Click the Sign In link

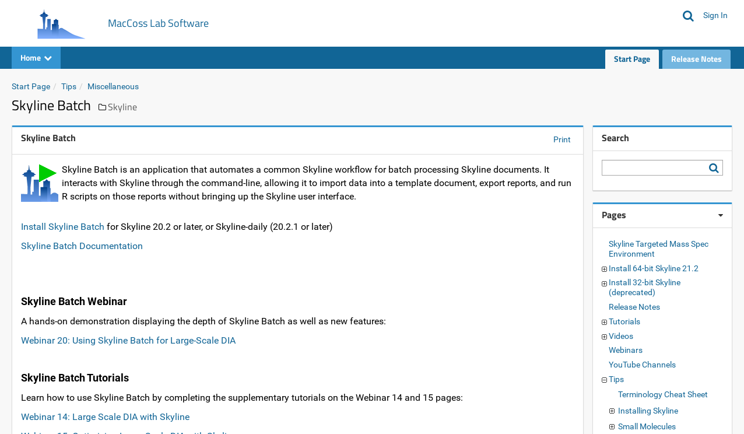715,15
